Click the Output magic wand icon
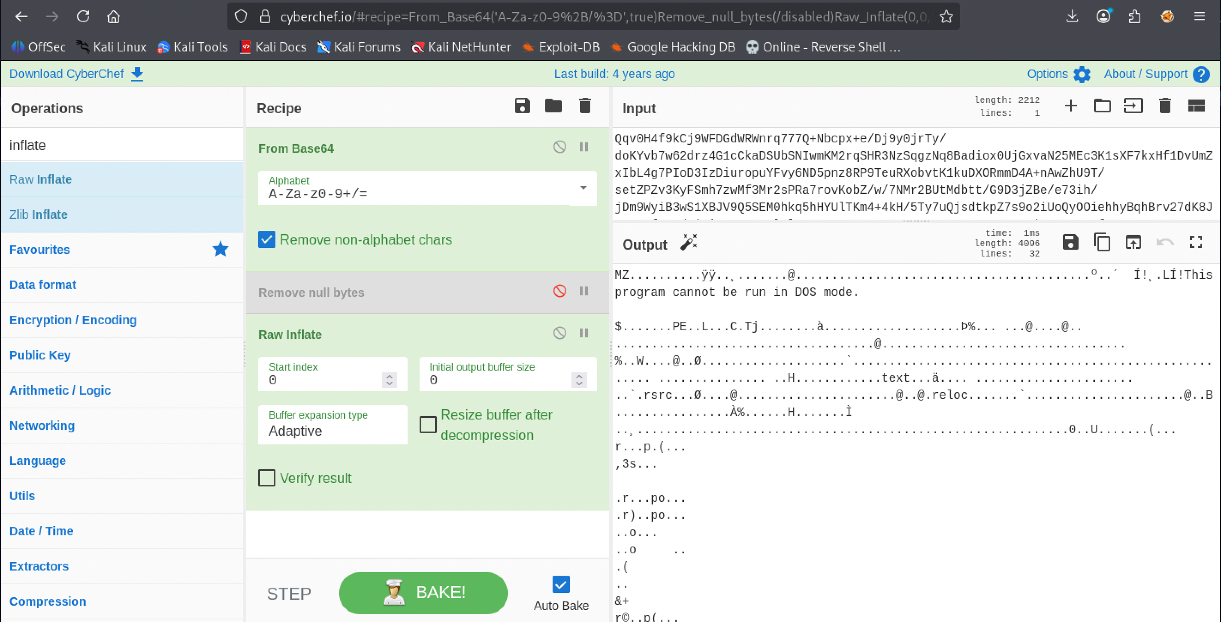Image resolution: width=1221 pixels, height=622 pixels. pos(689,242)
